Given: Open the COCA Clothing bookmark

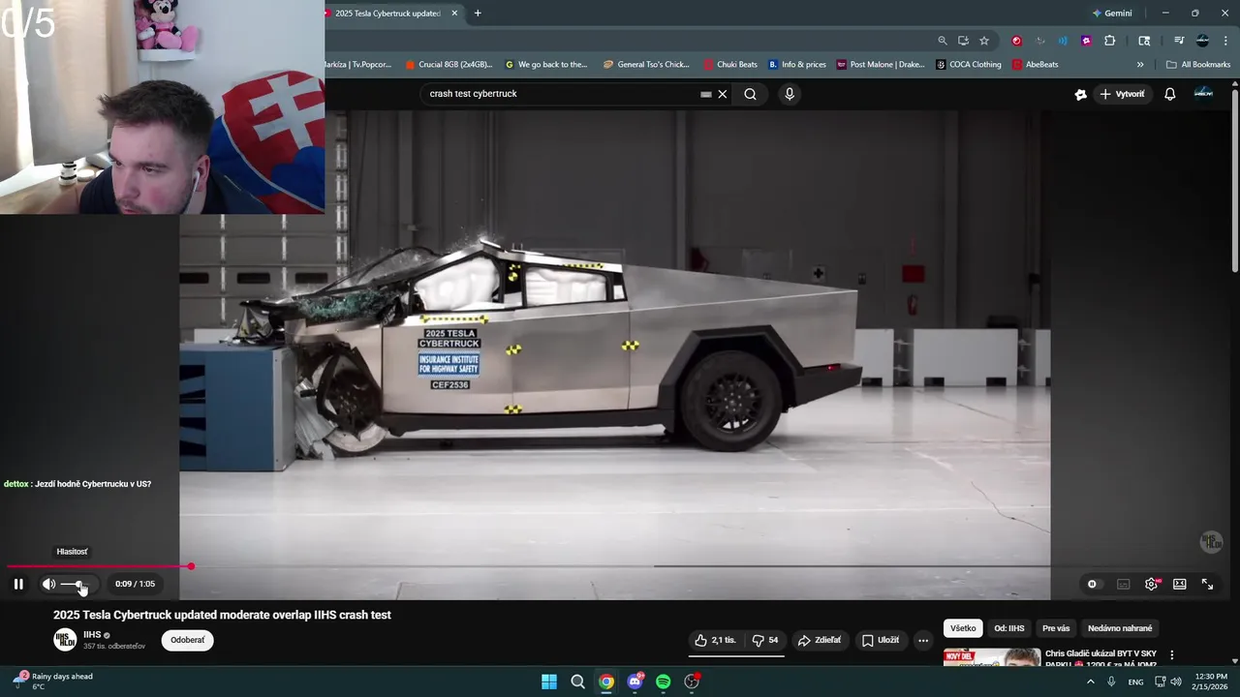Looking at the screenshot, I should [x=969, y=65].
